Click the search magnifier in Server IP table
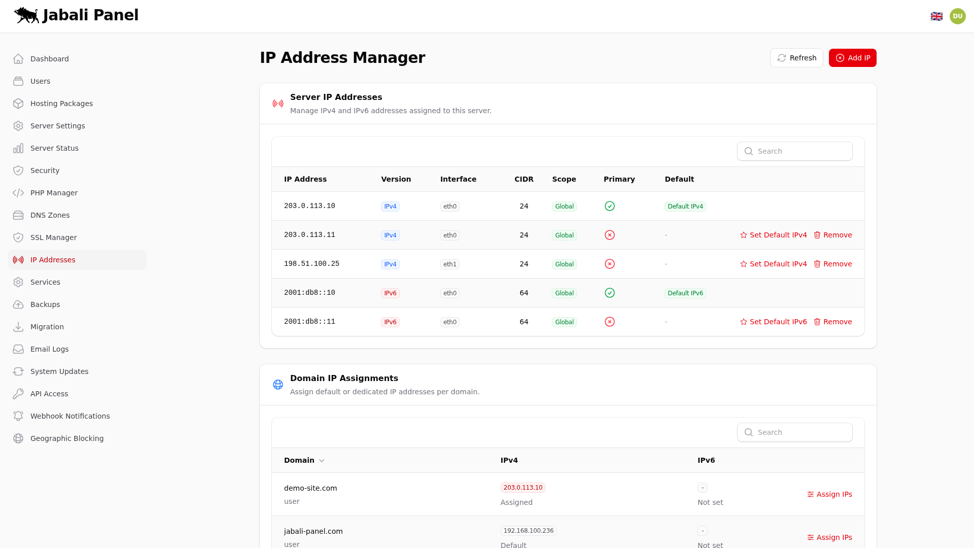This screenshot has width=974, height=548. click(749, 151)
